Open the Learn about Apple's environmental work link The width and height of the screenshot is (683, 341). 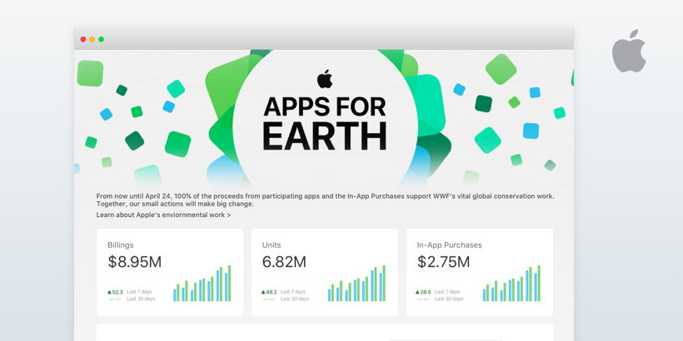click(163, 215)
